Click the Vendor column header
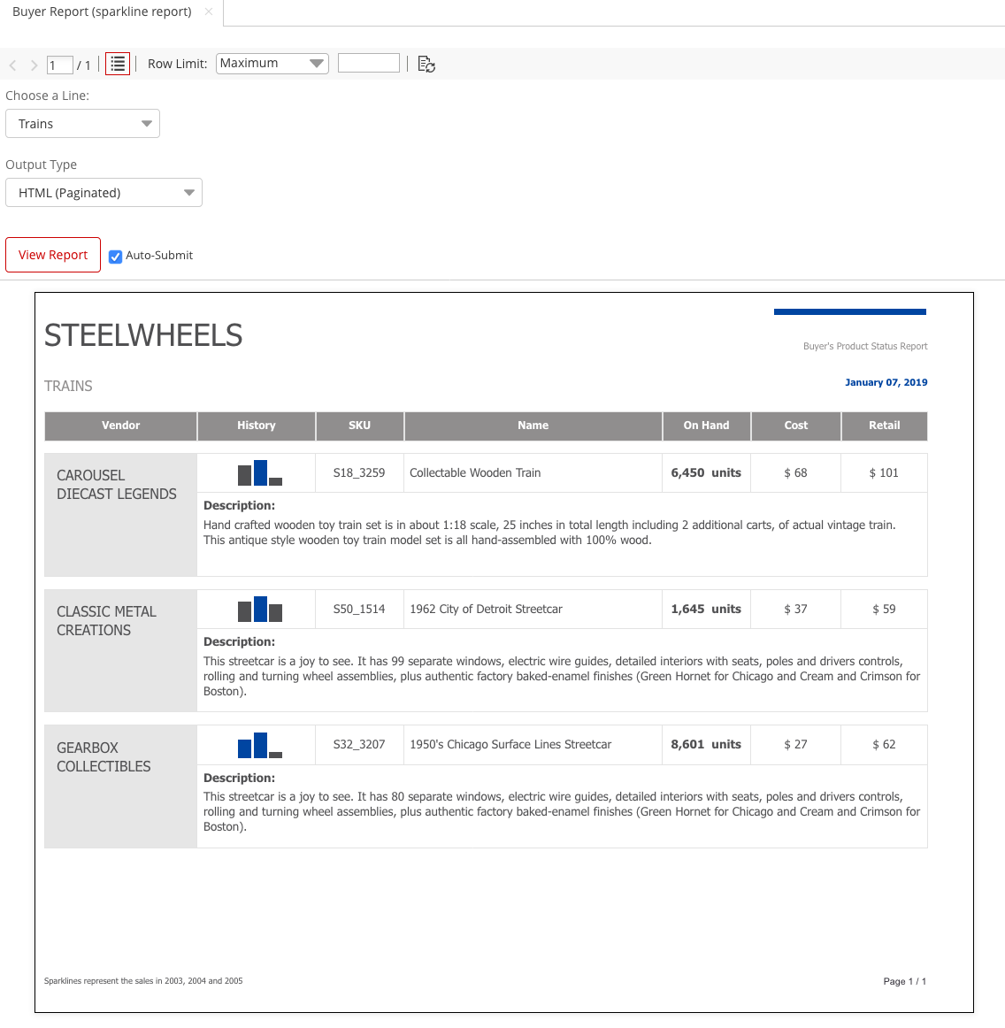This screenshot has width=1005, height=1028. coord(120,426)
